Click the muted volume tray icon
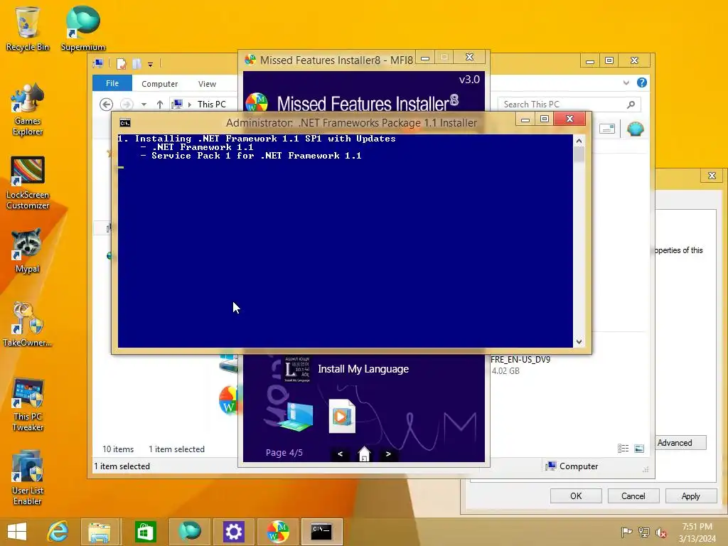This screenshot has height=546, width=728. click(661, 532)
